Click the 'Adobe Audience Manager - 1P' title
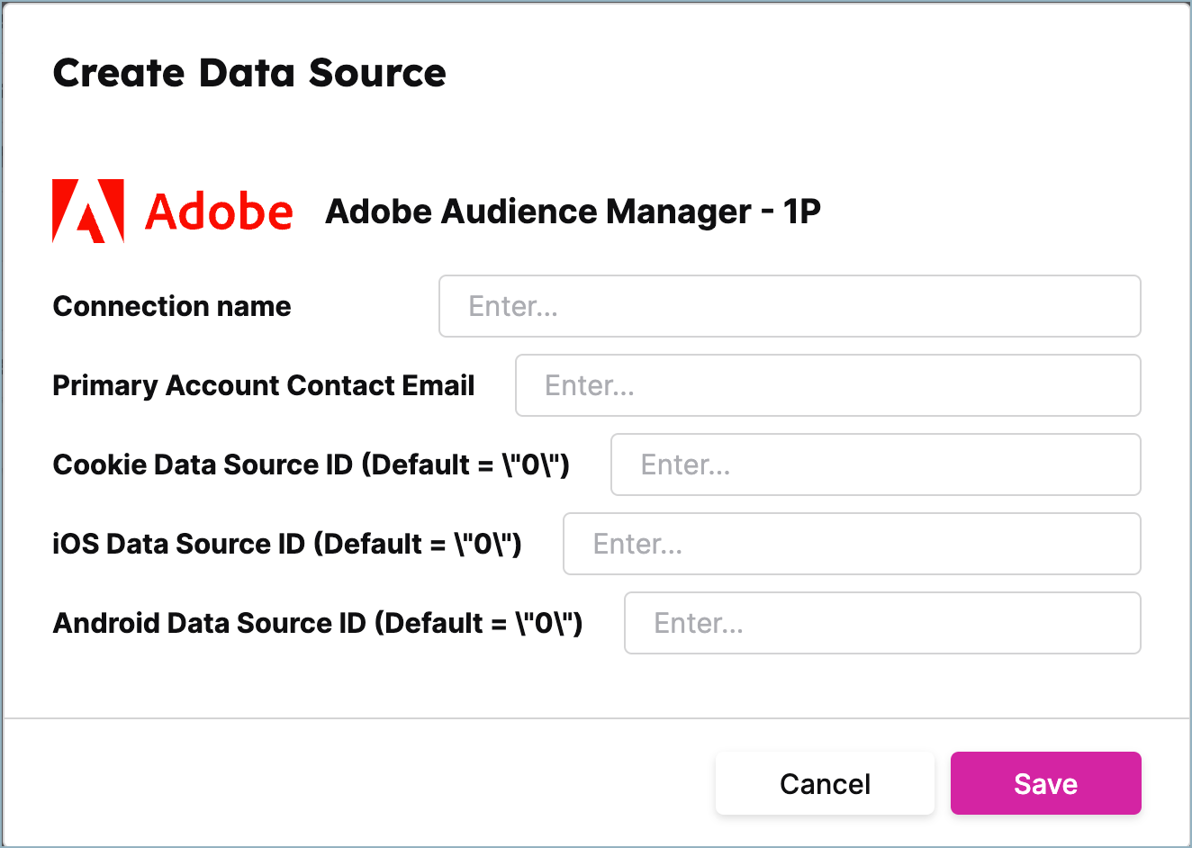1192x848 pixels. 573,212
